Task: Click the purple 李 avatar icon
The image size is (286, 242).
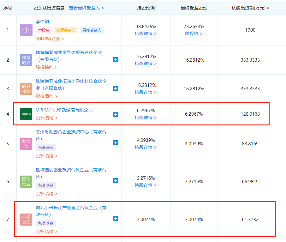Action: [x=26, y=30]
